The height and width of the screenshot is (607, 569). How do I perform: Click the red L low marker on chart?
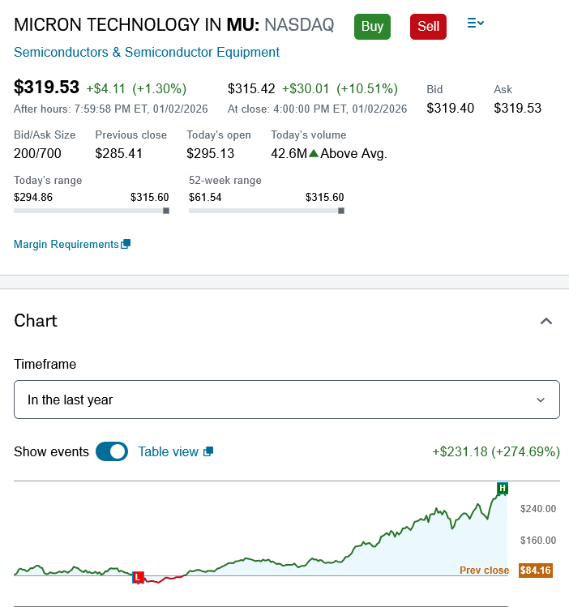pyautogui.click(x=138, y=577)
